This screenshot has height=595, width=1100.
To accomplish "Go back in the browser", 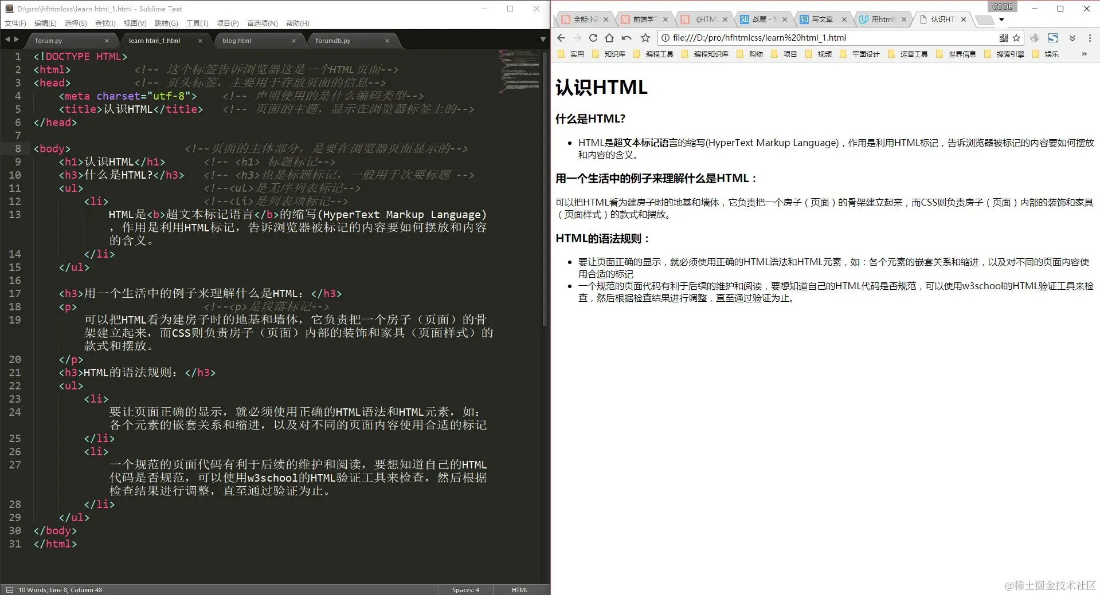I will [x=561, y=38].
